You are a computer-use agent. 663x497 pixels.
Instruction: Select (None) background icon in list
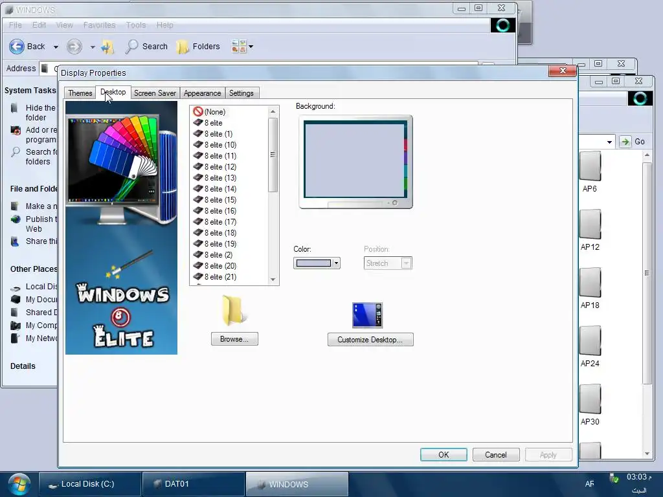[198, 111]
